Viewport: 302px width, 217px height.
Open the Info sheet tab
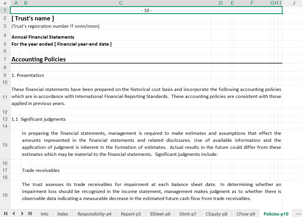tap(45, 214)
